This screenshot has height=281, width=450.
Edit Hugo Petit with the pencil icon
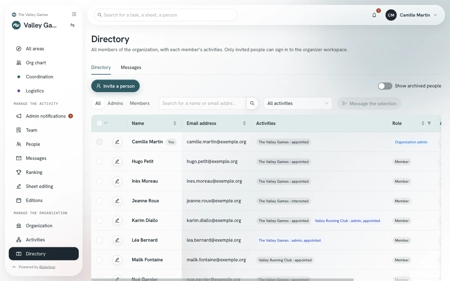tap(117, 161)
